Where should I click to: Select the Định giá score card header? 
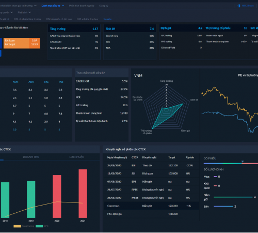[x=182, y=28]
